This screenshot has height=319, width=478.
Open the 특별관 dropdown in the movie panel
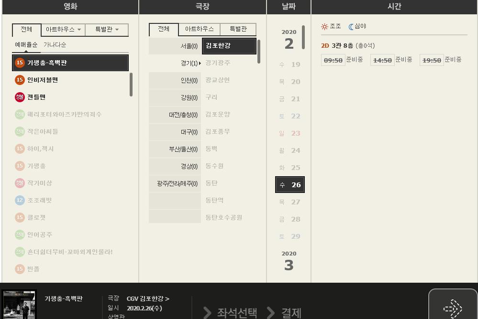point(107,30)
